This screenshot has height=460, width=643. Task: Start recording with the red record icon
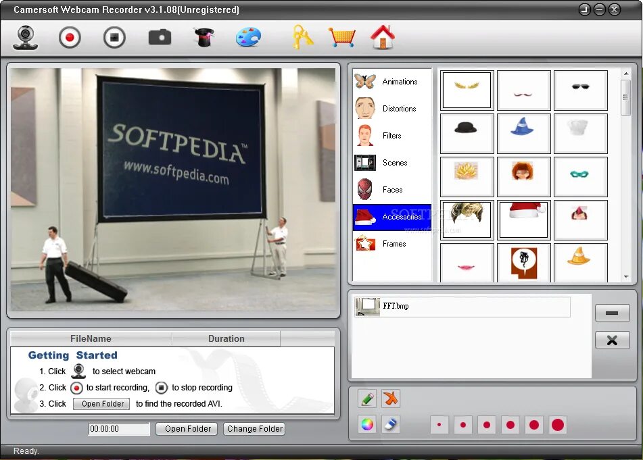pyautogui.click(x=70, y=37)
